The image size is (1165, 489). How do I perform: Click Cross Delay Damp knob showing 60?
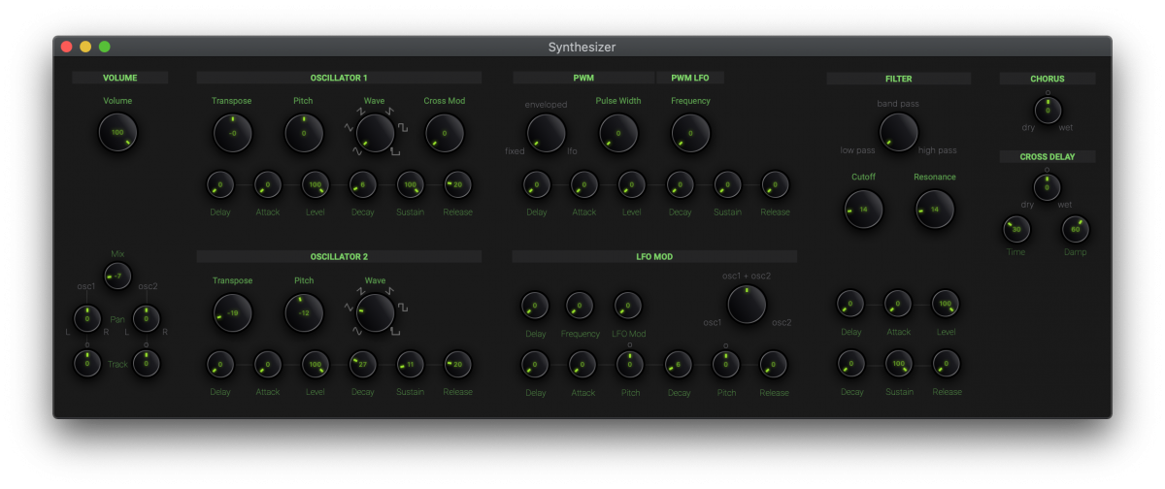click(x=1076, y=229)
